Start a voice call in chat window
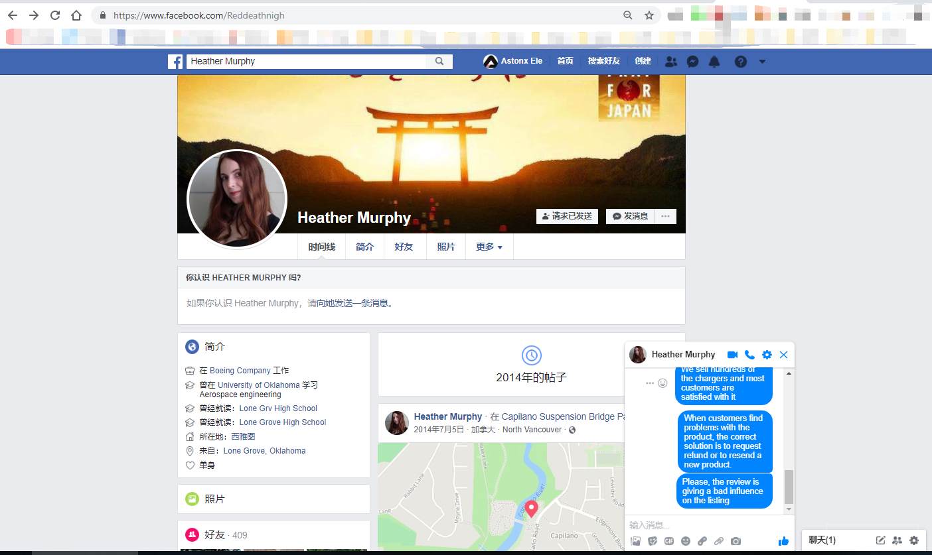932x555 pixels. point(749,355)
